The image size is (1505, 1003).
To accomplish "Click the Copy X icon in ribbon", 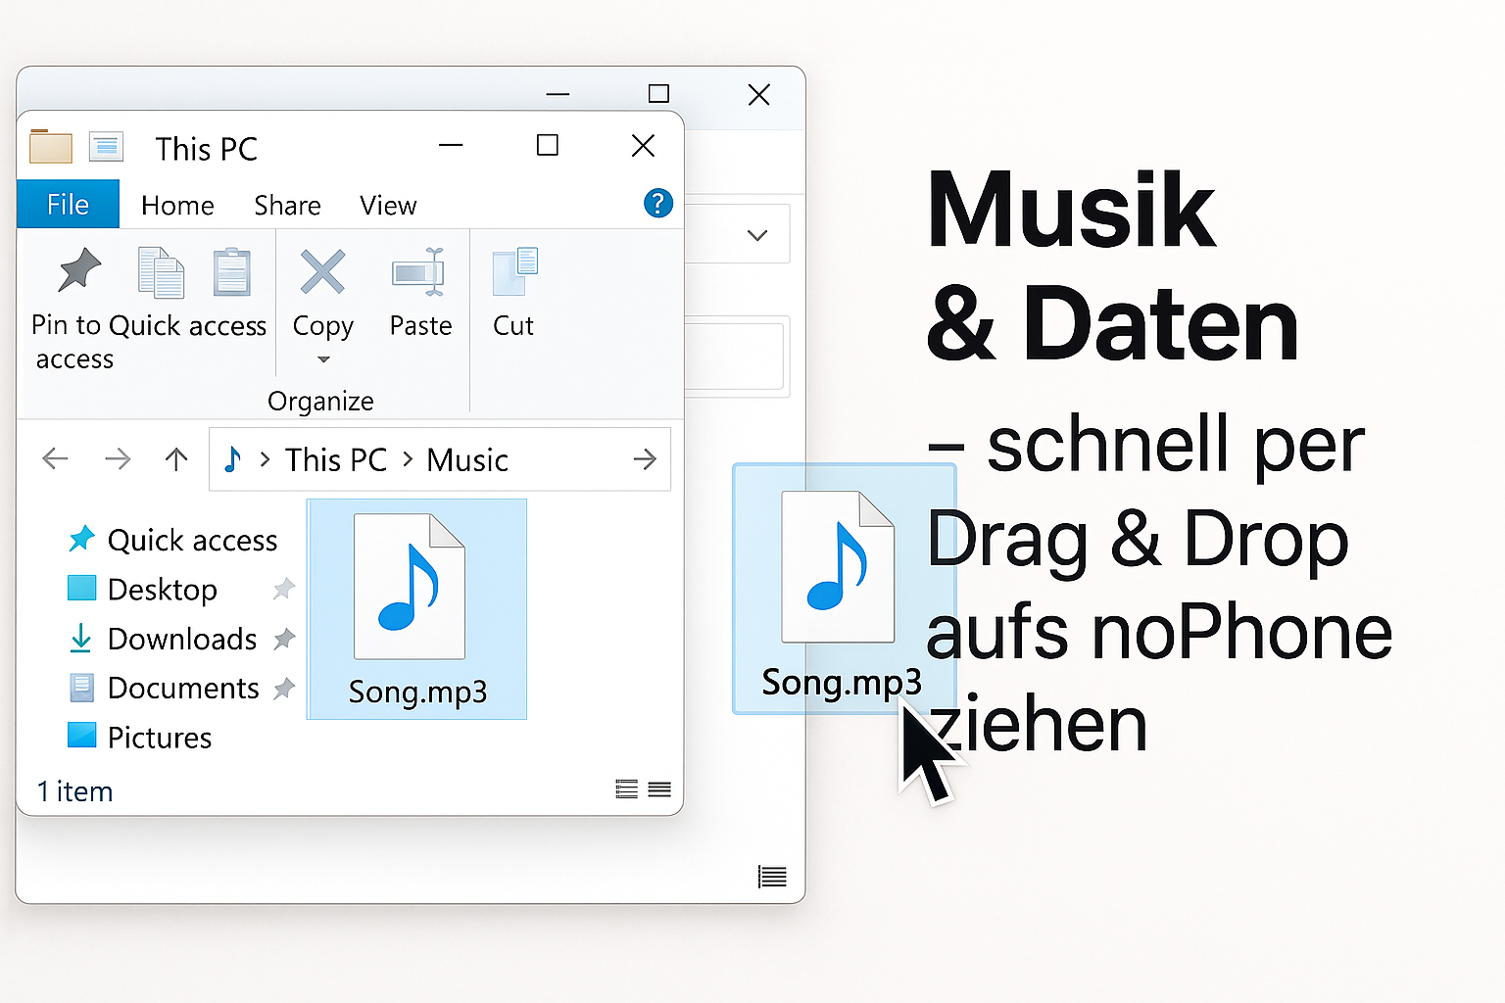I will (x=322, y=272).
